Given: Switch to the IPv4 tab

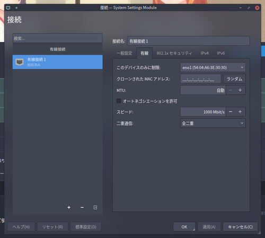Looking at the screenshot, I should (x=205, y=53).
